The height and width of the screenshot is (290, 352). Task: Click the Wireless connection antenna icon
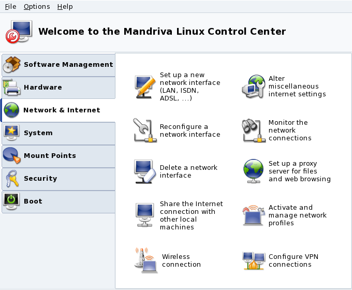(145, 260)
